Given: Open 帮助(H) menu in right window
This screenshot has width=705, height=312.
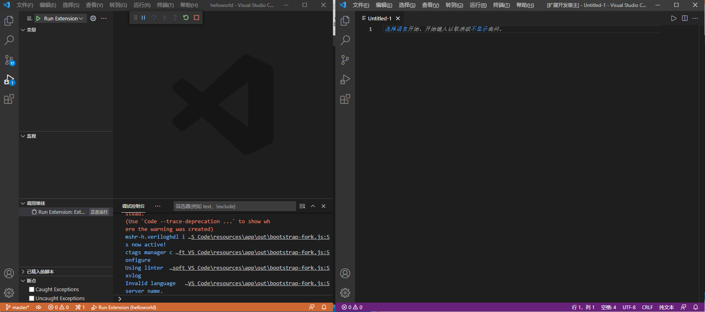Looking at the screenshot, I should pyautogui.click(x=525, y=5).
